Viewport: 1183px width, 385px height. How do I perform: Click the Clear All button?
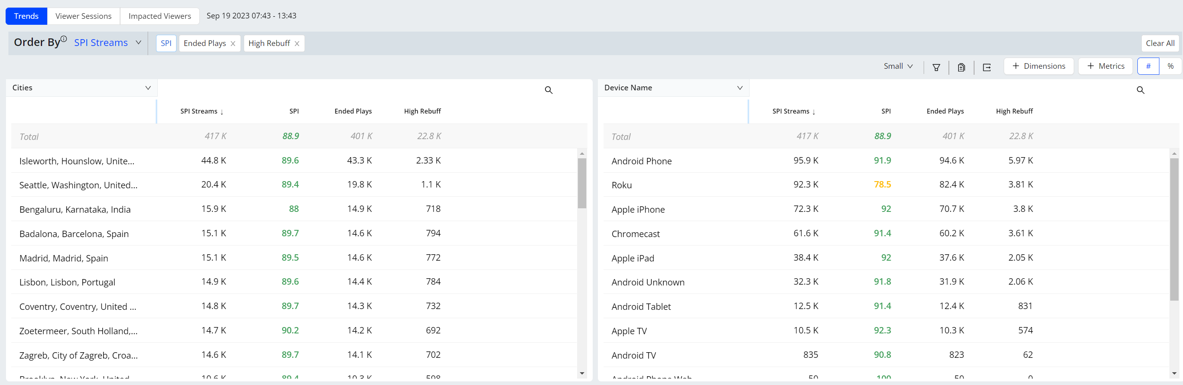[x=1159, y=43]
